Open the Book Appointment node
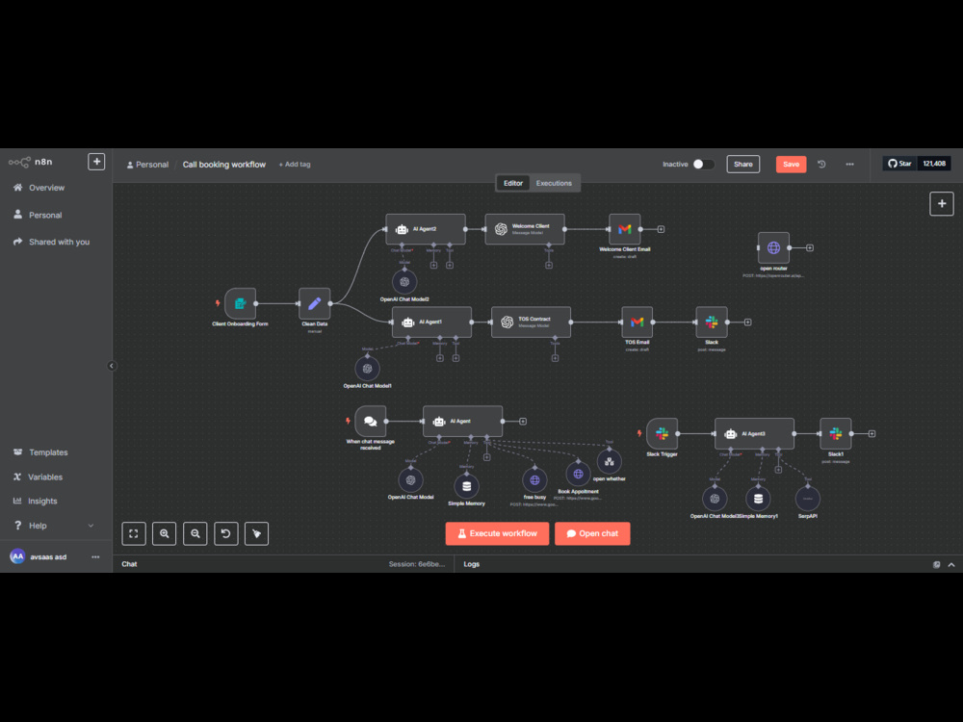Image resolution: width=963 pixels, height=722 pixels. pyautogui.click(x=578, y=474)
